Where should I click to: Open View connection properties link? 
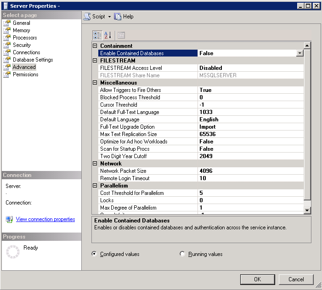(45, 219)
